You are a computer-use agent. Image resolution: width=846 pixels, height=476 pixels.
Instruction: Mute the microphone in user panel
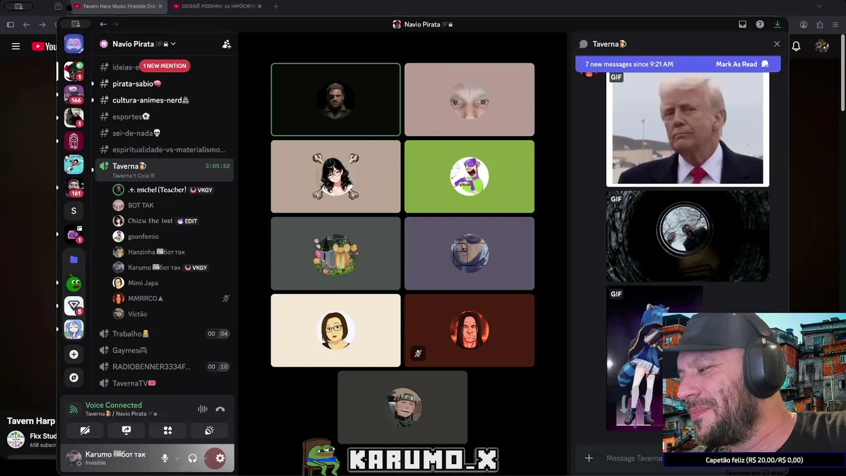[165, 458]
